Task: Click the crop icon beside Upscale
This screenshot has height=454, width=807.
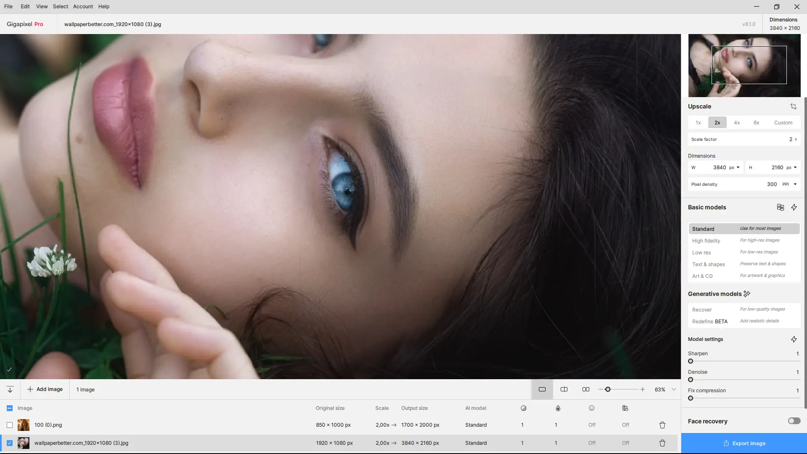Action: point(793,106)
